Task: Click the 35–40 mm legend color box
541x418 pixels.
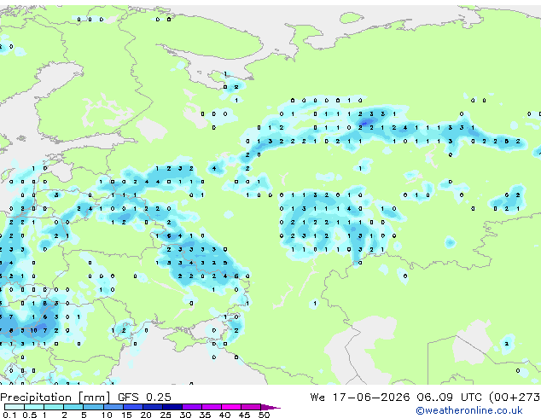Action: (x=211, y=407)
